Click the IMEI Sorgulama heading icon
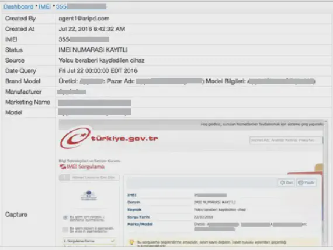This screenshot has width=333, height=250. tap(63, 167)
